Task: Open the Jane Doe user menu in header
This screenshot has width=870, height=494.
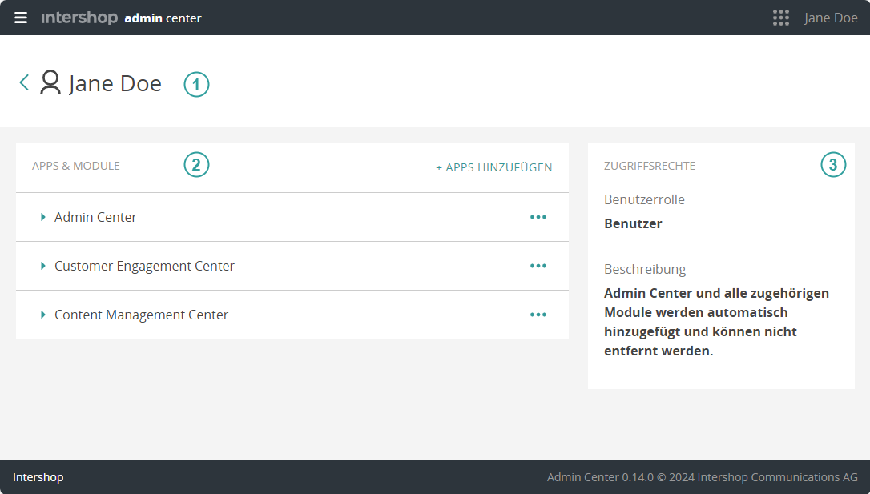Action: [831, 18]
